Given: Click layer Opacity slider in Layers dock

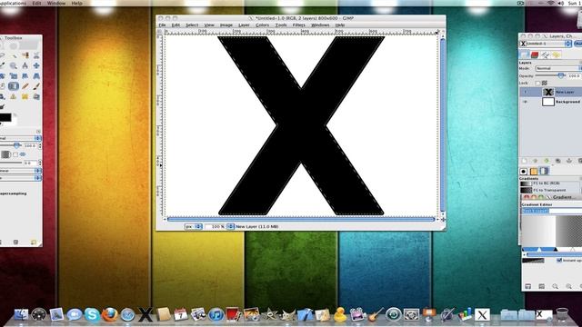Looking at the screenshot, I should (551, 75).
